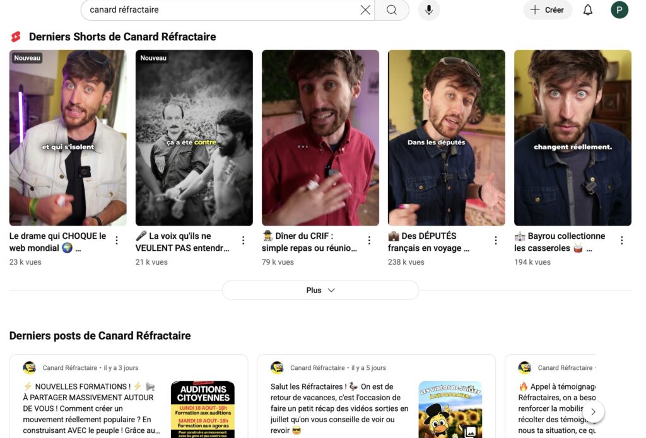Start voice search with the microphone icon
The height and width of the screenshot is (438, 646).
tap(429, 10)
